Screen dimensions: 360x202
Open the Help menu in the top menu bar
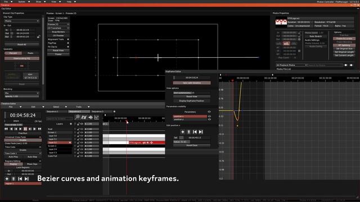69,2
